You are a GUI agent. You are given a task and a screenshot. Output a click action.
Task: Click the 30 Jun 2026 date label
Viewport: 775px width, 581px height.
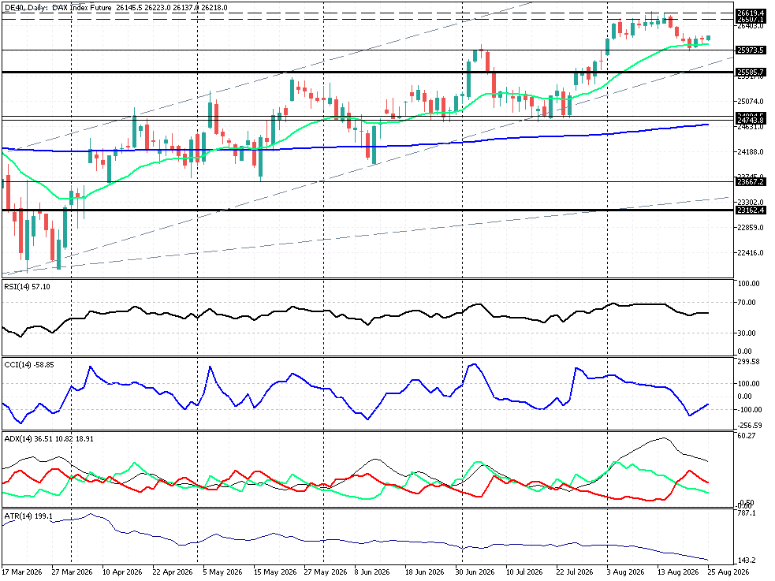475,572
